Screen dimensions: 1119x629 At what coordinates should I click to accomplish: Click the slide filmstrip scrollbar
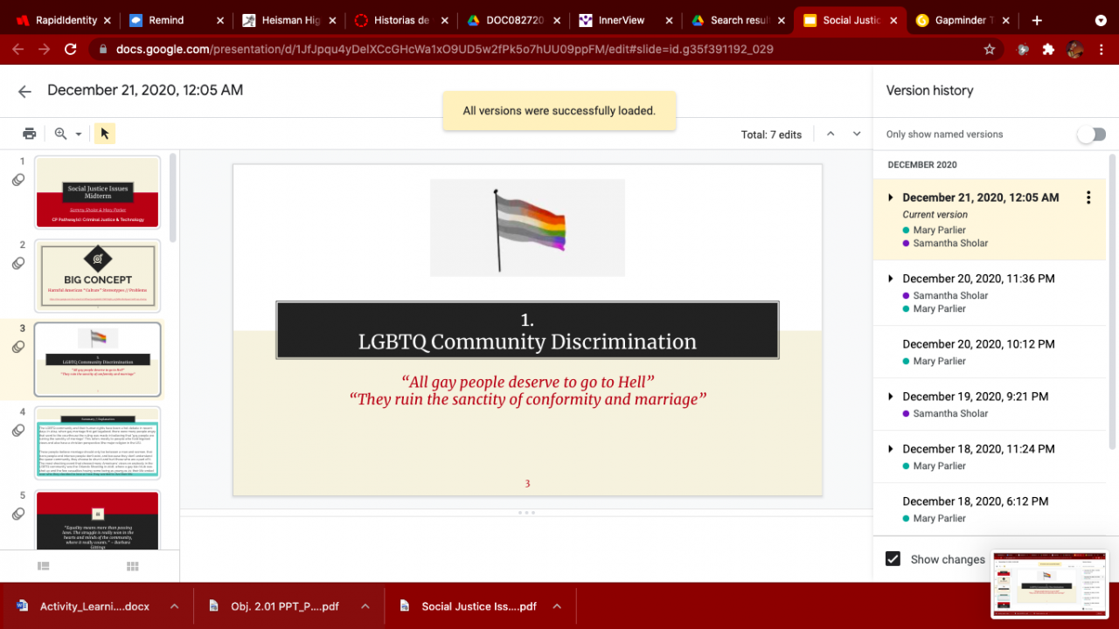tap(173, 197)
